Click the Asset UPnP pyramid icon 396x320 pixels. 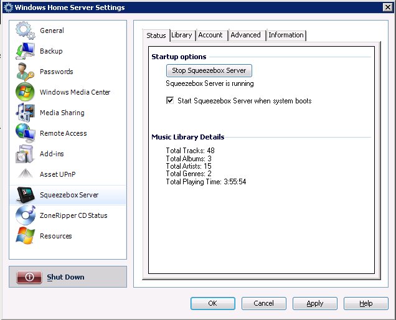coord(25,174)
